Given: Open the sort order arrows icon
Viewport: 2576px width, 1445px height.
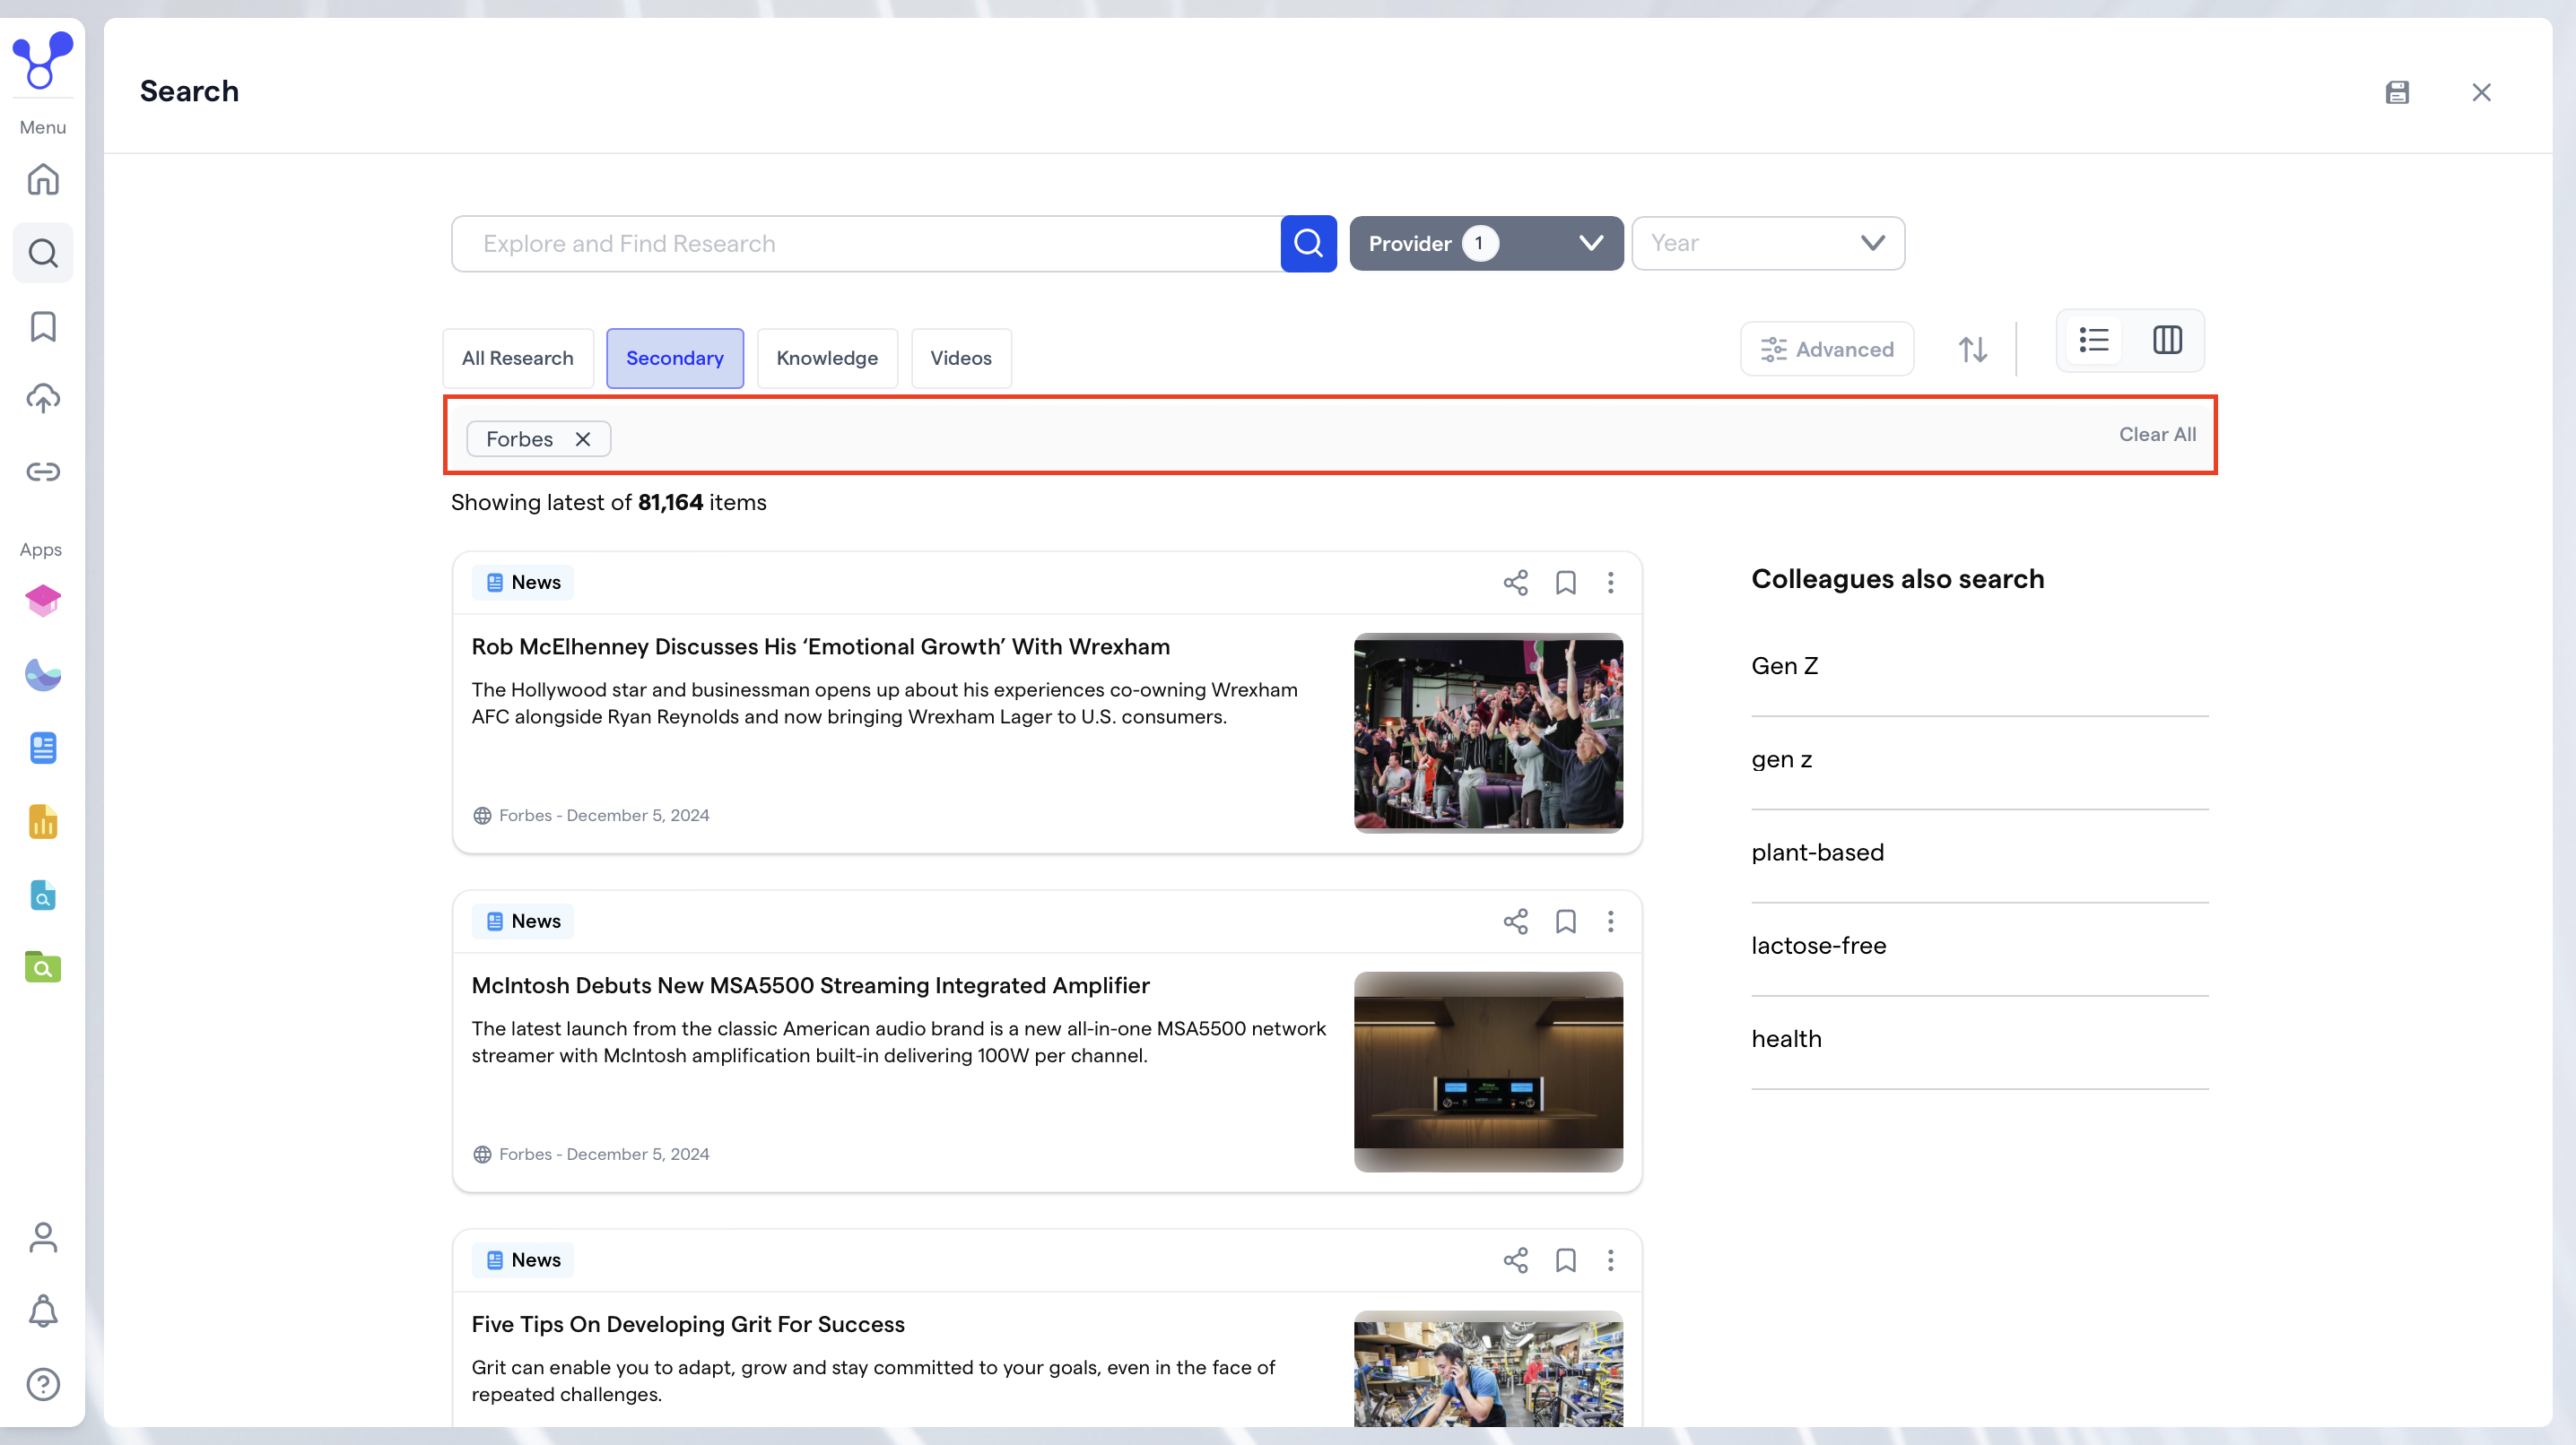Looking at the screenshot, I should pos(1972,349).
